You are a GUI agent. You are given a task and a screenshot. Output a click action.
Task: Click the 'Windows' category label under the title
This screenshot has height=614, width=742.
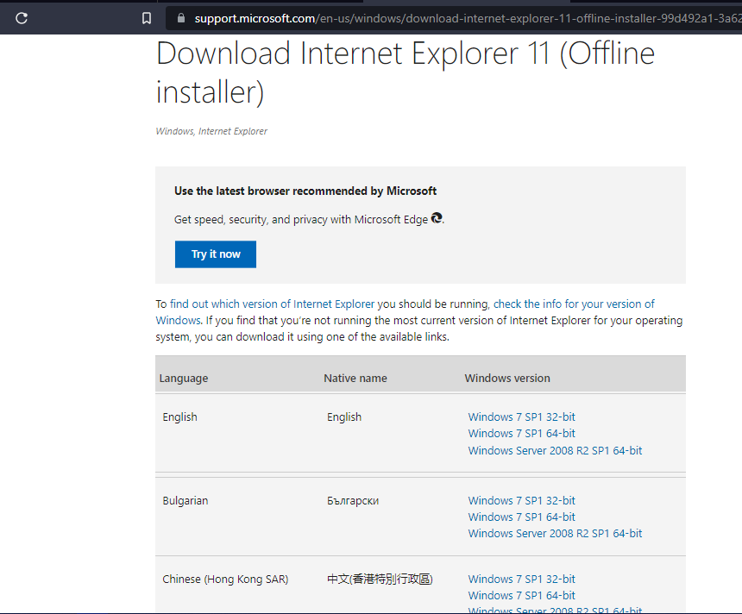174,131
